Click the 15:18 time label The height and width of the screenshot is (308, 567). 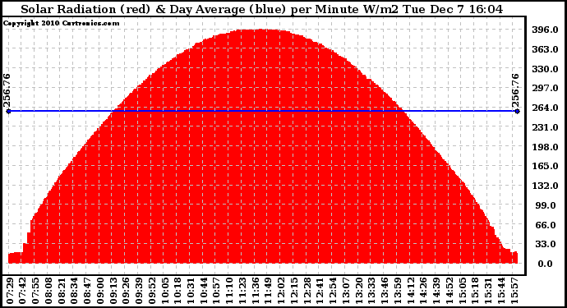pos(475,291)
